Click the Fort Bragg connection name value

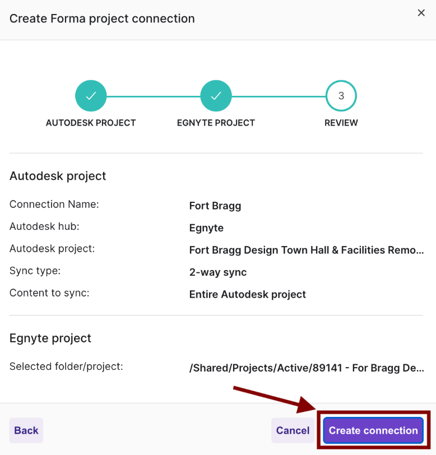pyautogui.click(x=215, y=206)
